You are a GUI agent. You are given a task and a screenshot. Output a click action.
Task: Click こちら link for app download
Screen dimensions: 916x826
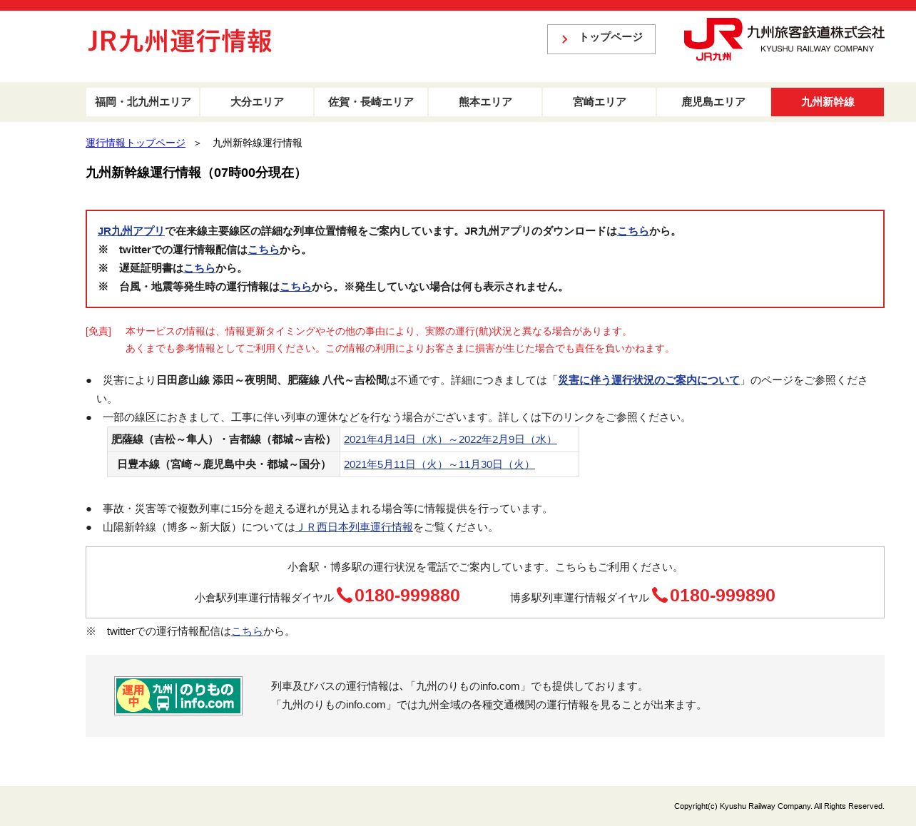tap(633, 231)
